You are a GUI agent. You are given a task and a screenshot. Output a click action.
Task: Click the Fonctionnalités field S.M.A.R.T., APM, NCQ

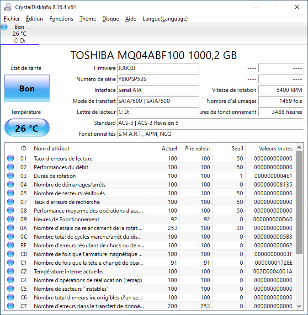(210, 134)
